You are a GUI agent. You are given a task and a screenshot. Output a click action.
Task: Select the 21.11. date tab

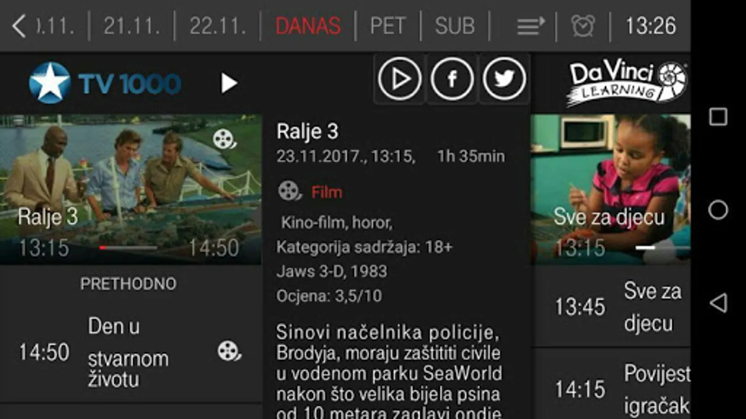pos(131,26)
